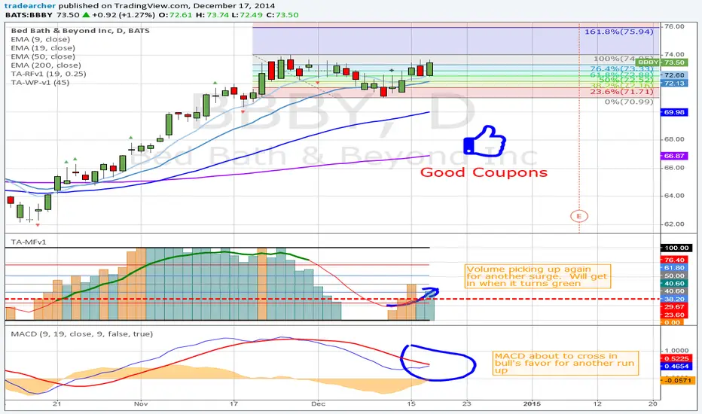This screenshot has width=702, height=414.
Task: Click the orange 0.00 level tag
Action: click(x=672, y=322)
